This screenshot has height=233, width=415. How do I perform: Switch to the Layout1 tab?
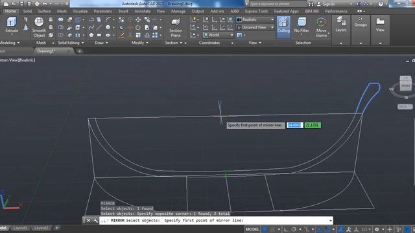pos(20,228)
